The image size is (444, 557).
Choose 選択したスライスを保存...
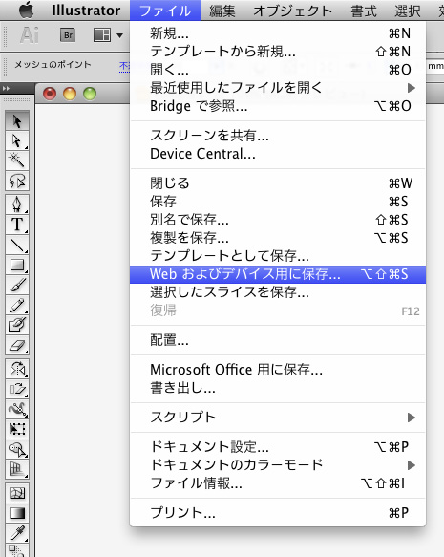(278, 292)
